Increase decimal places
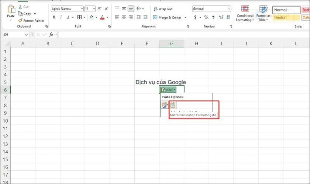The height and width of the screenshot is (184, 310). tap(221, 17)
